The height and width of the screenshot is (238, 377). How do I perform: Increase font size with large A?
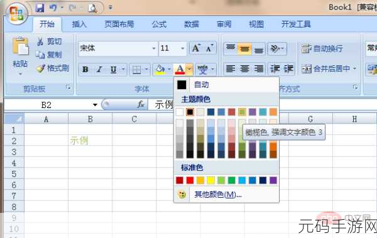click(x=196, y=48)
